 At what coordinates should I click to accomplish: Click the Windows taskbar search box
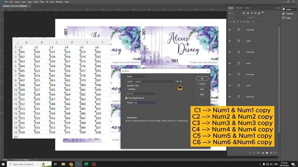tap(29, 164)
